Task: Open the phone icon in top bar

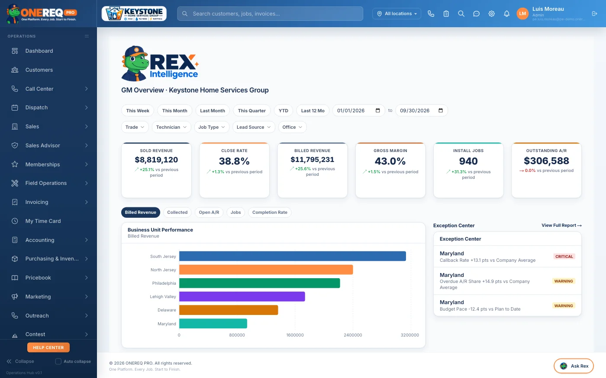Action: coord(431,14)
